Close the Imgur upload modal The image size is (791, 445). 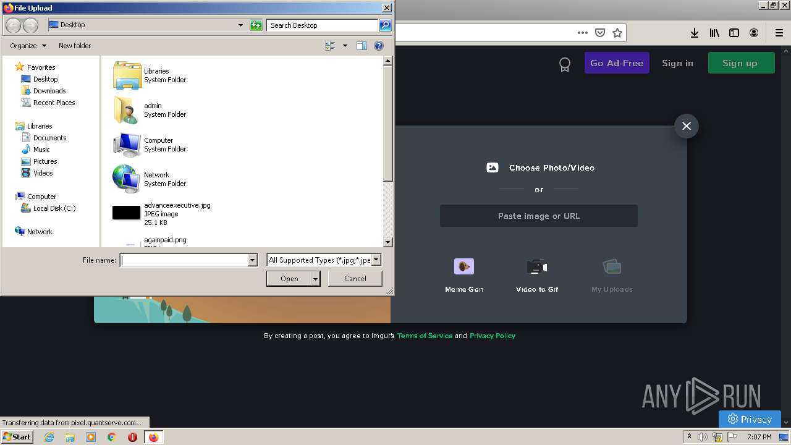click(x=687, y=126)
